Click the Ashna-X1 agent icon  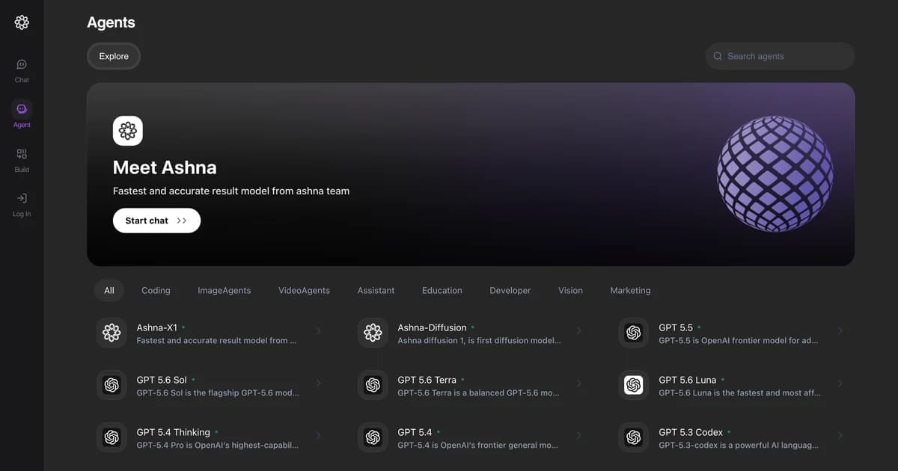click(x=112, y=333)
